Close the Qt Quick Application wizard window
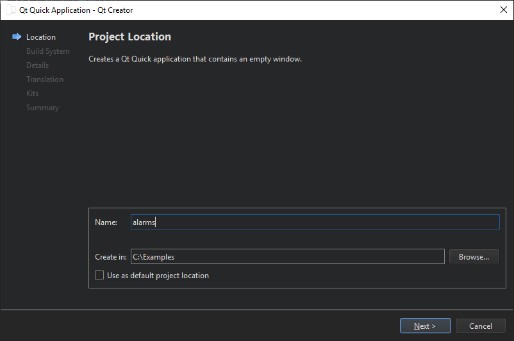This screenshot has width=514, height=341. point(502,10)
